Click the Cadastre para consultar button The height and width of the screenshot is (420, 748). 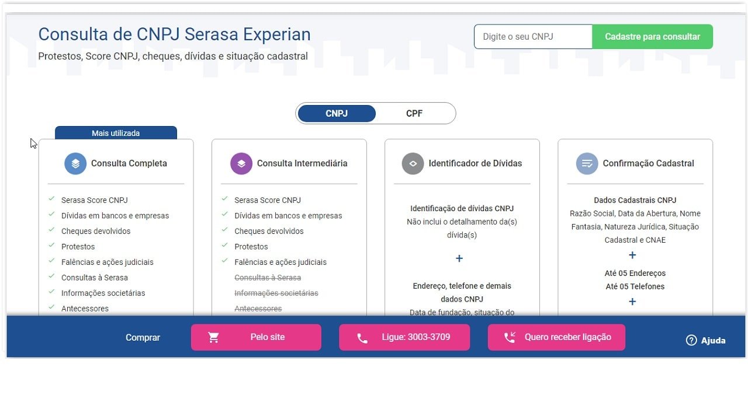coord(652,36)
